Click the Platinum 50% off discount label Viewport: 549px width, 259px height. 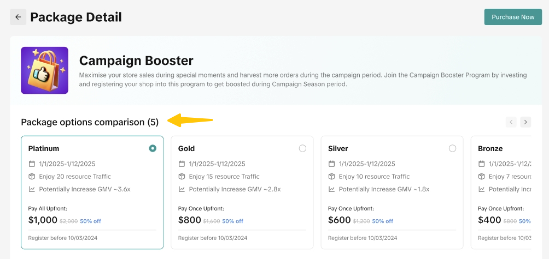(x=90, y=221)
